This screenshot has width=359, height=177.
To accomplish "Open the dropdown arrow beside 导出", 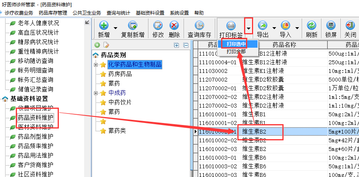I will pos(274,28).
